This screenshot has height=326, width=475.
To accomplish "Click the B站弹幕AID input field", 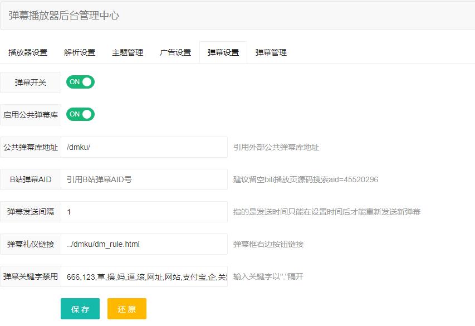I will [x=145, y=179].
